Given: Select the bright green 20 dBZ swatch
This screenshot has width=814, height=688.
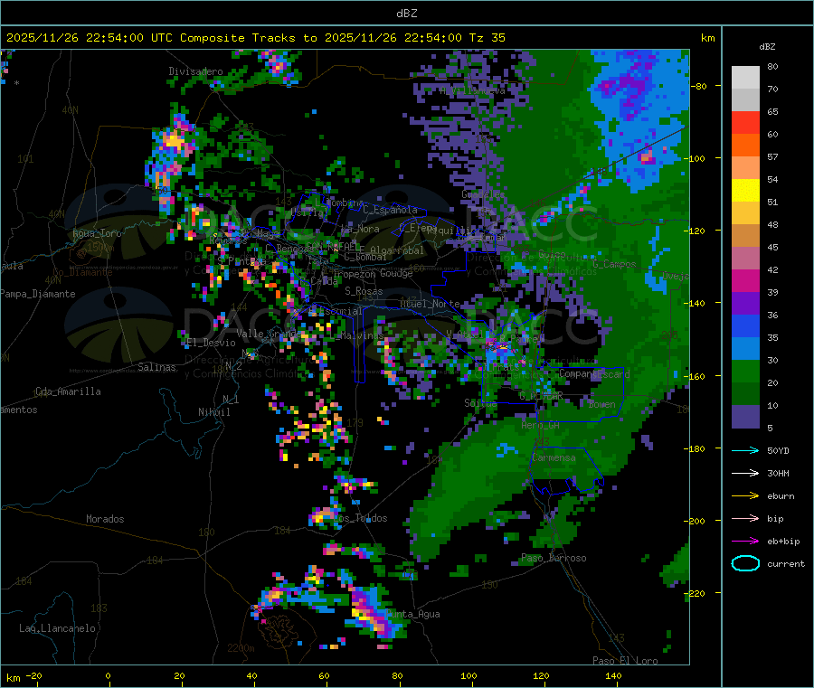Looking at the screenshot, I should pyautogui.click(x=745, y=372).
